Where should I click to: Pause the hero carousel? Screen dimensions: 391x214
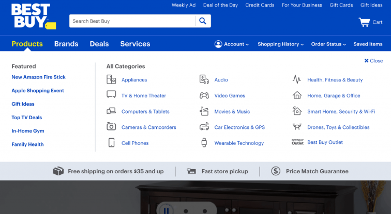point(166,210)
